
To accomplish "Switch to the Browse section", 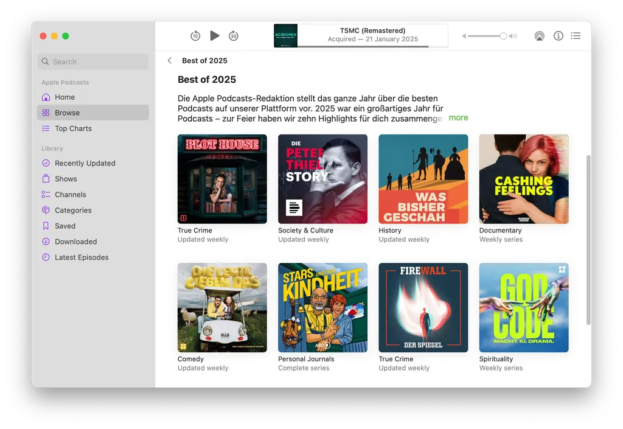I will click(67, 113).
